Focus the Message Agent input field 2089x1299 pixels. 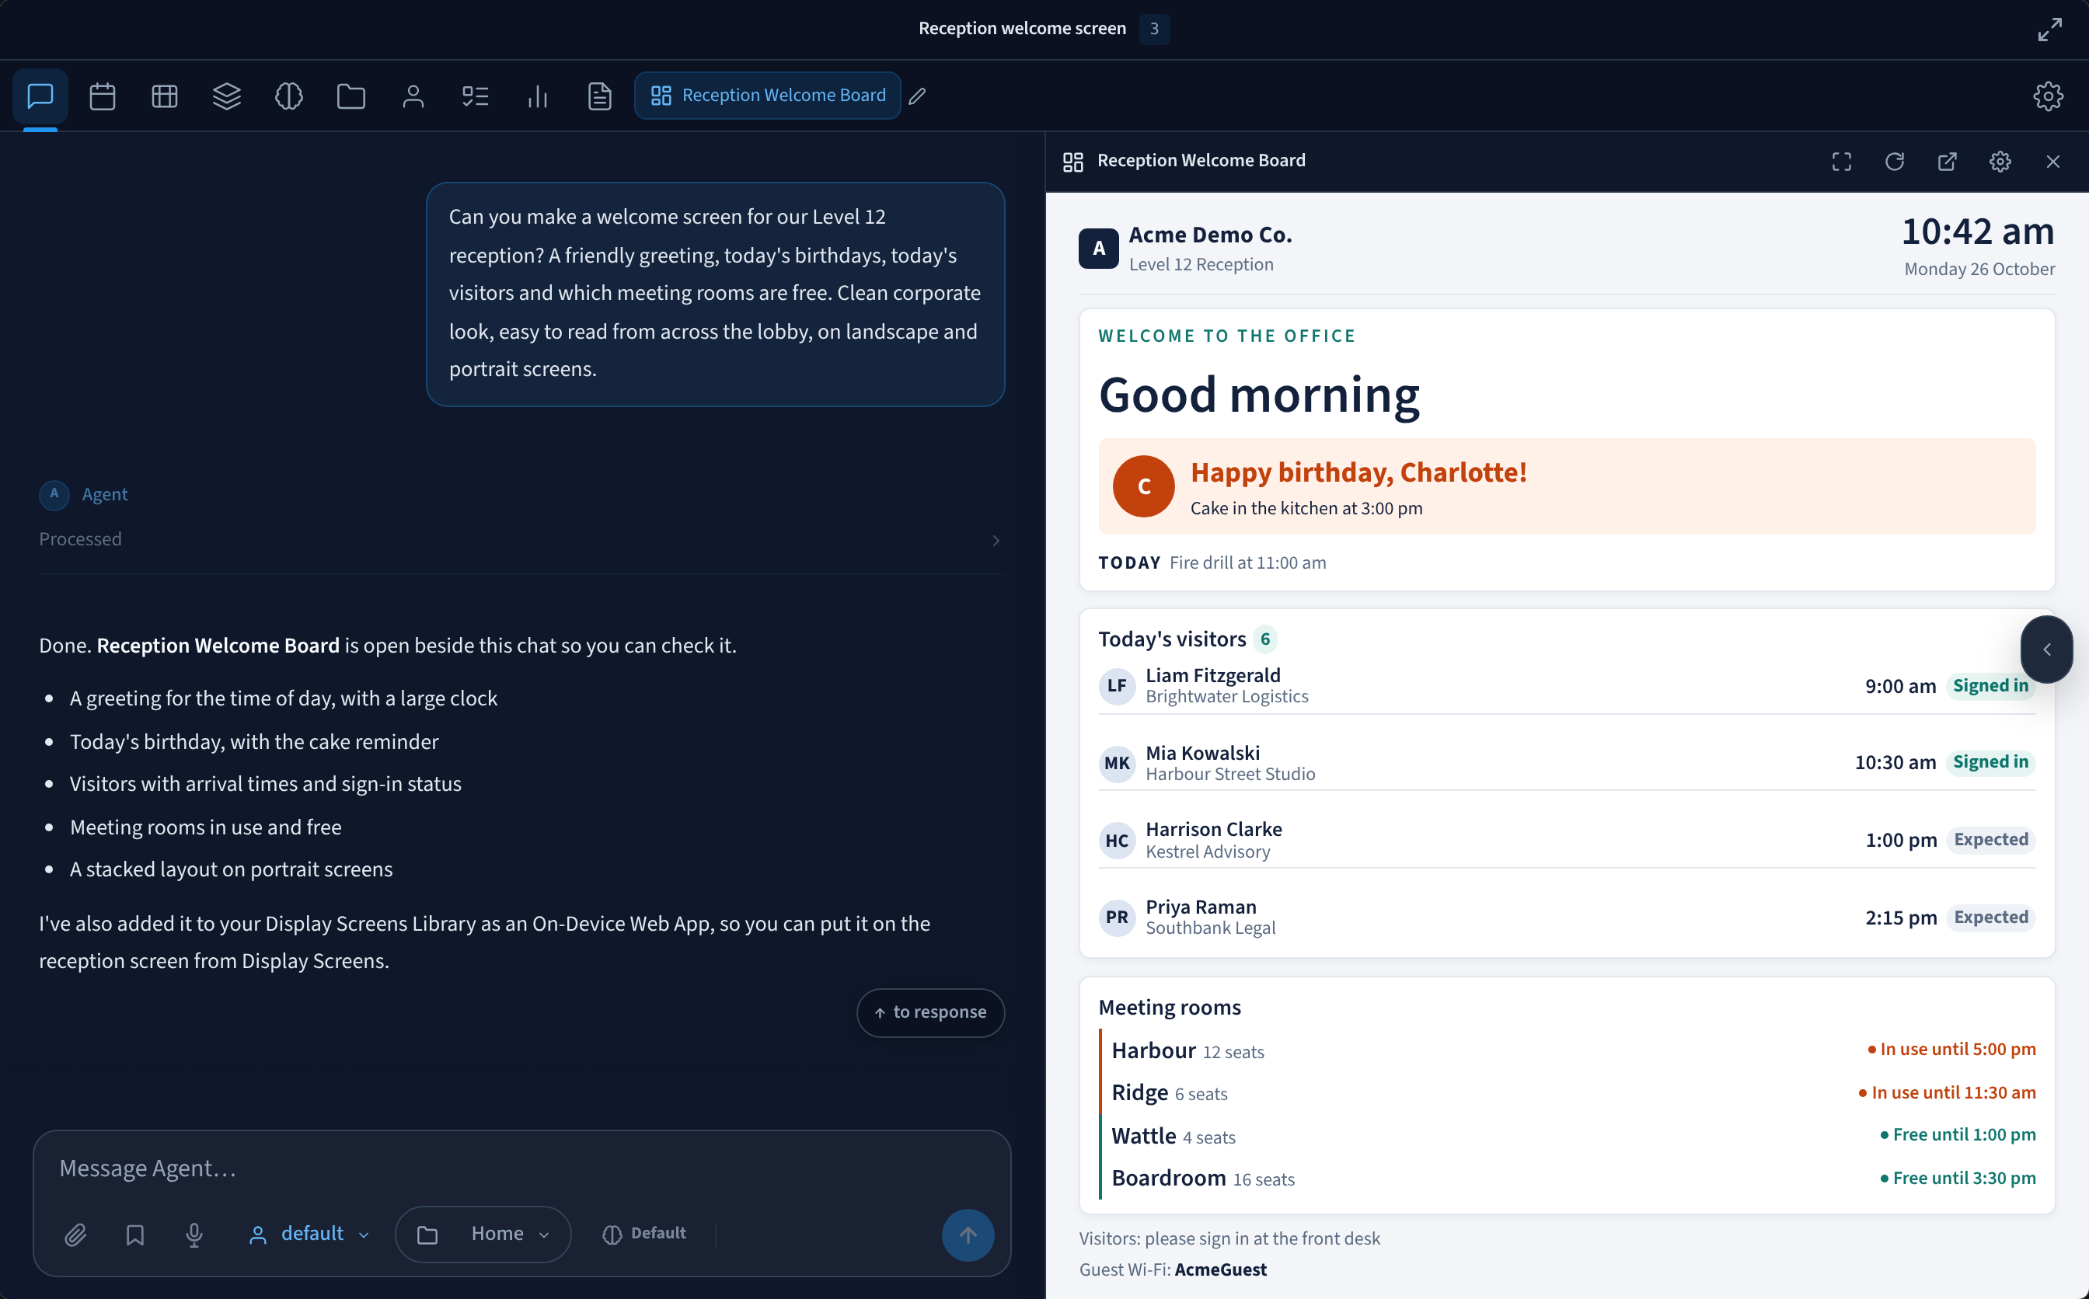tap(521, 1168)
